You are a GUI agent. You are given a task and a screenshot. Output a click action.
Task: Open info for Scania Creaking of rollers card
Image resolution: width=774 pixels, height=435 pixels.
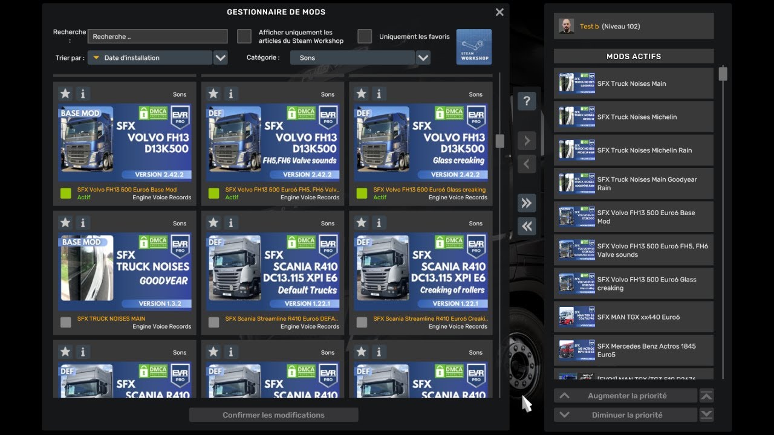379,223
